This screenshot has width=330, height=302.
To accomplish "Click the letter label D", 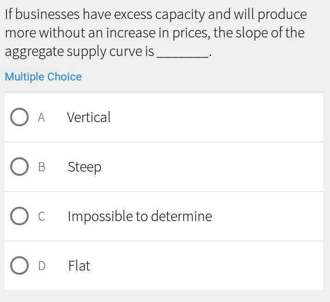I will (x=42, y=265).
